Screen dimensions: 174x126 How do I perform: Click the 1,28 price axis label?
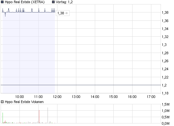pos(165,53)
